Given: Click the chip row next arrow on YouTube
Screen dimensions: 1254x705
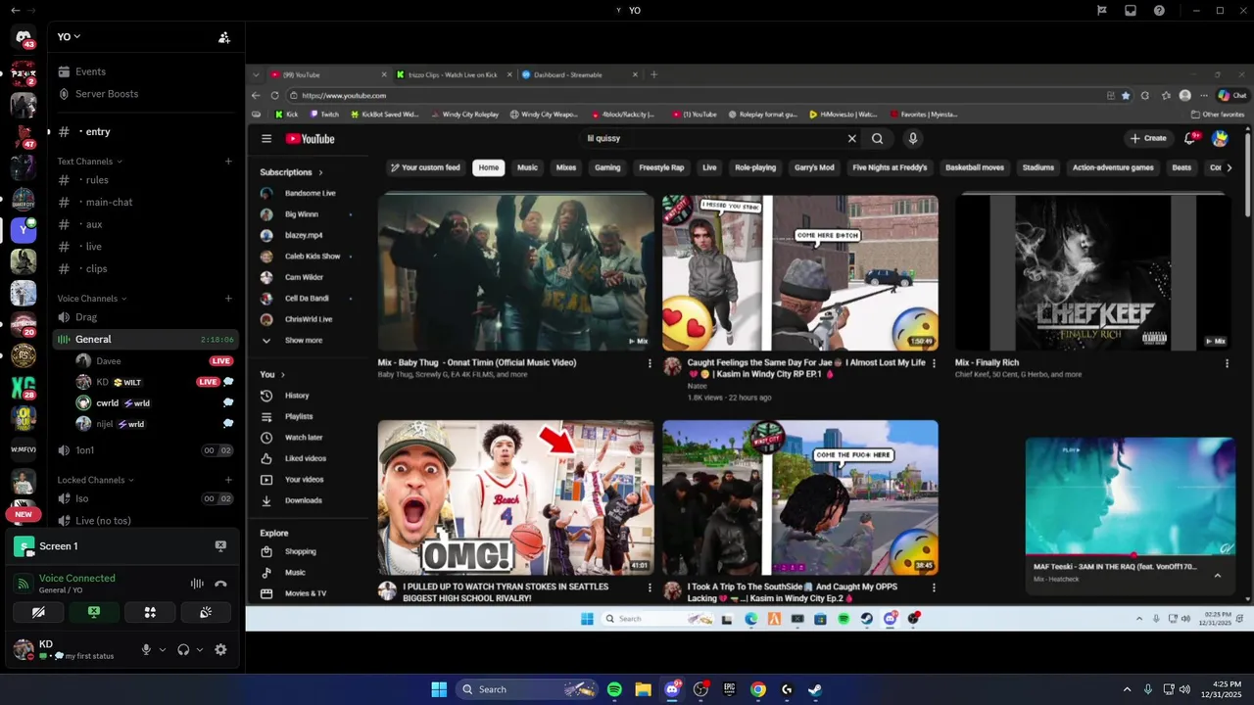Looking at the screenshot, I should coord(1230,167).
